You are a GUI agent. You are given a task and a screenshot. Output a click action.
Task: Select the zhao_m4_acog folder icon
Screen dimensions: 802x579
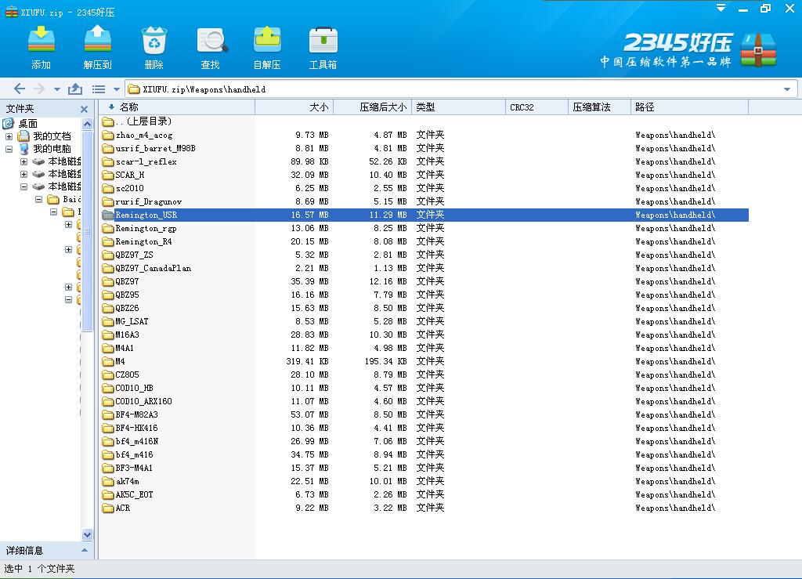tap(107, 135)
